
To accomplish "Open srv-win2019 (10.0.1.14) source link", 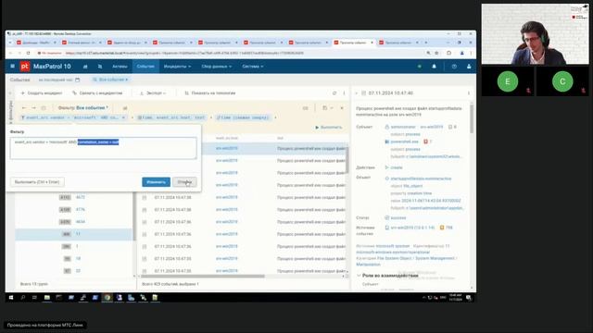I will (412, 228).
